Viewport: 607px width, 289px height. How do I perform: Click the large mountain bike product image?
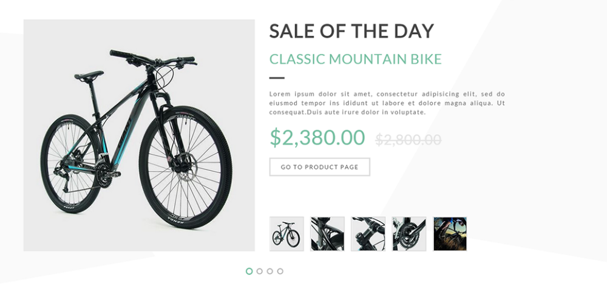click(x=139, y=135)
